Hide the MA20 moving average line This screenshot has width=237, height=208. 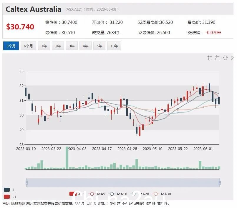pyautogui.click(x=140, y=194)
